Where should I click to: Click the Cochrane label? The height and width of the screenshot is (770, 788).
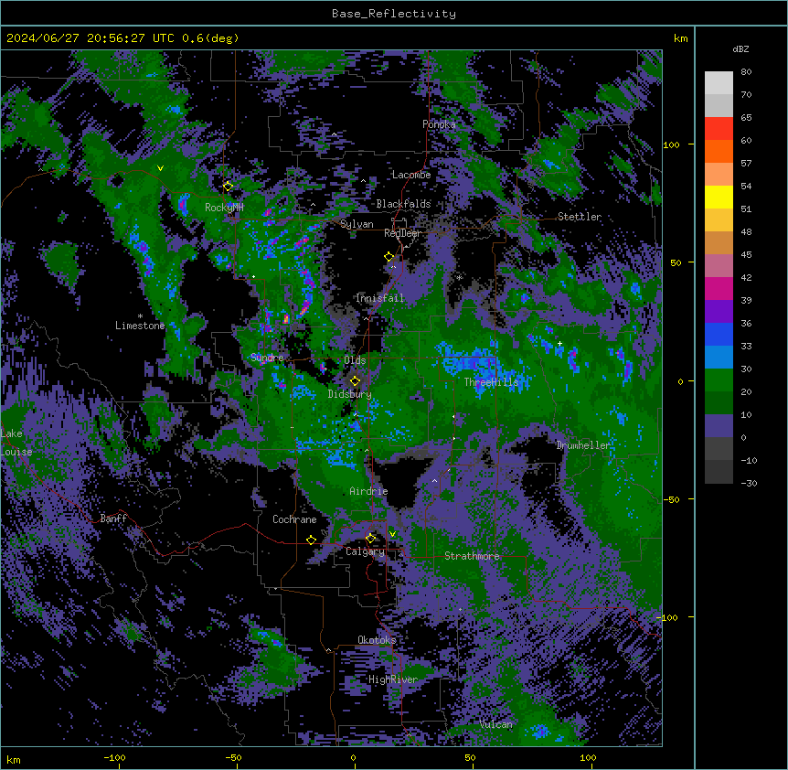click(294, 519)
